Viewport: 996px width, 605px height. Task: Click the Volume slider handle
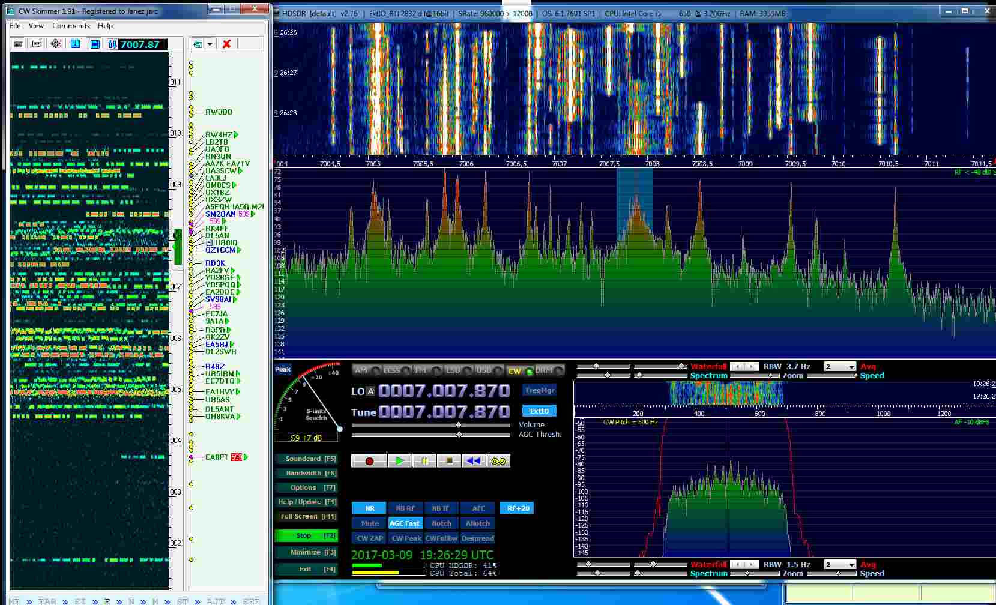tap(459, 425)
